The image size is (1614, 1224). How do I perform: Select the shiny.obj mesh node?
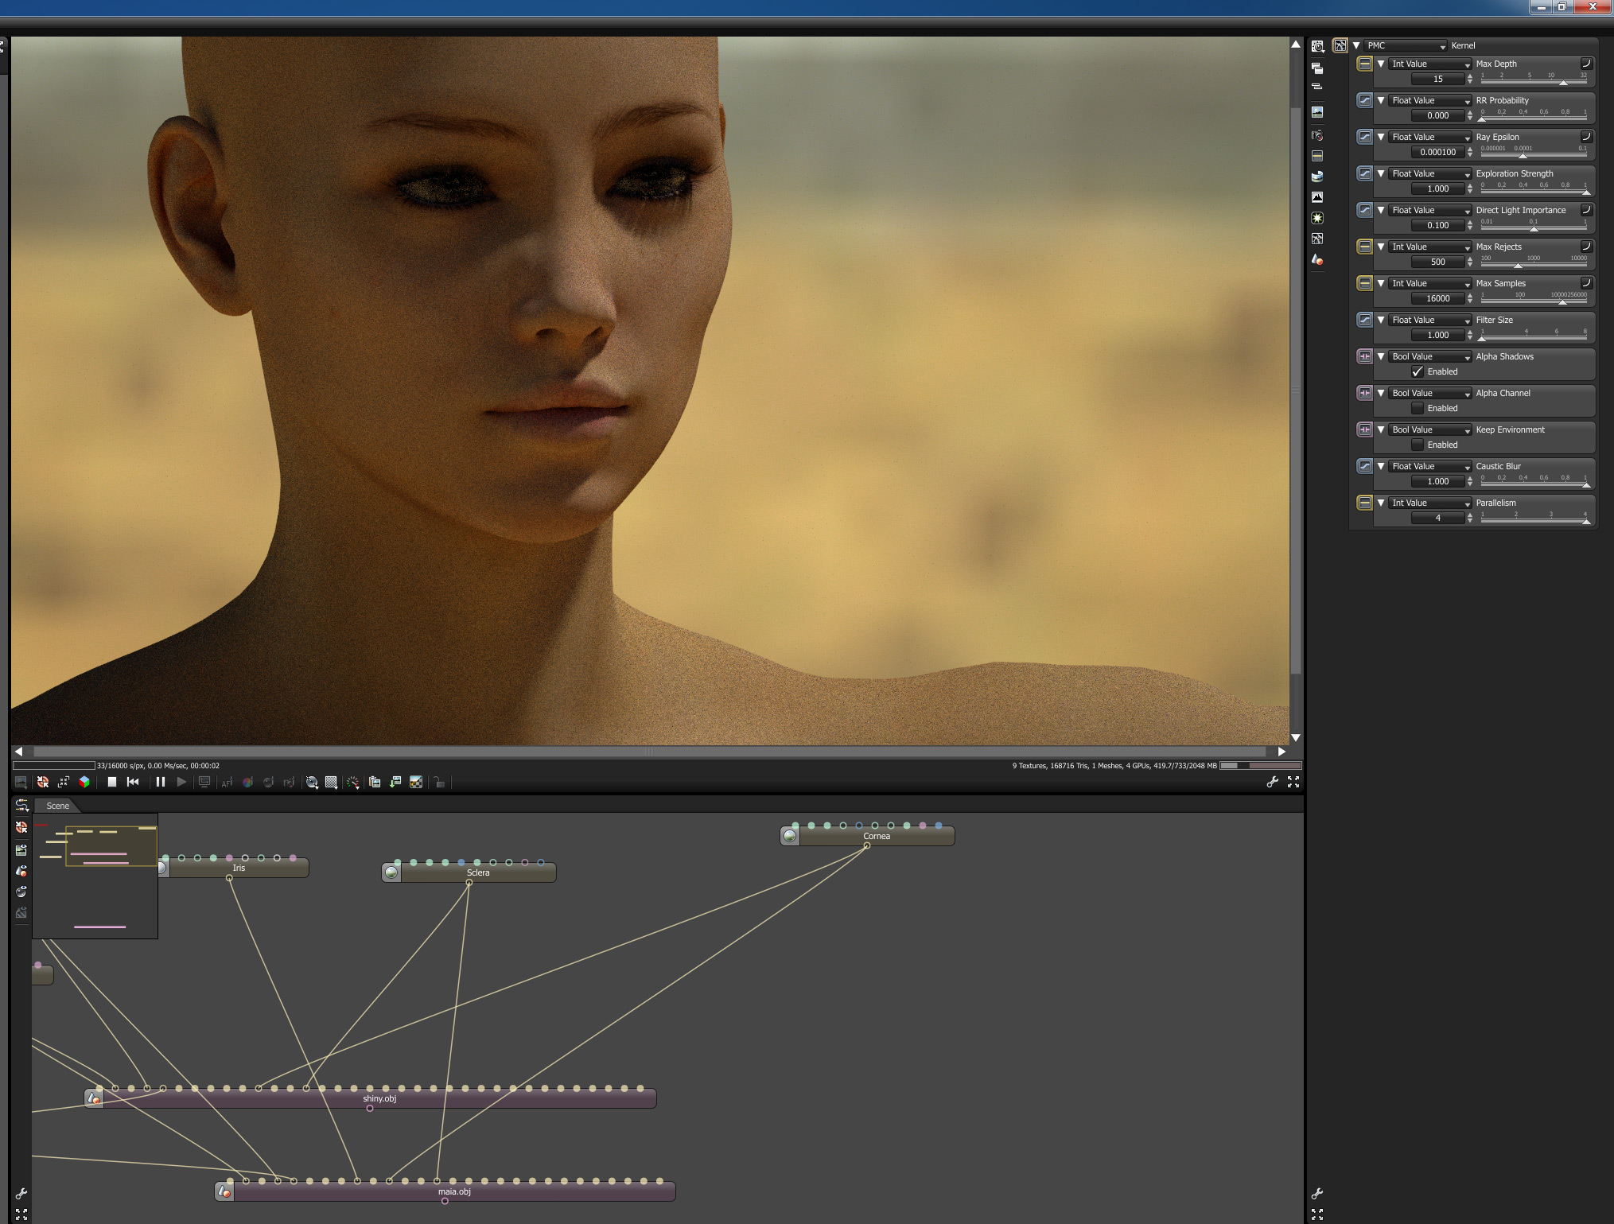[x=379, y=1099]
